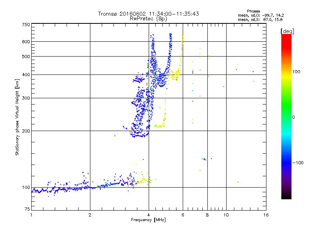
Task: Click the lone orange point near 11 MHz, 105 km
Action: [x=238, y=182]
